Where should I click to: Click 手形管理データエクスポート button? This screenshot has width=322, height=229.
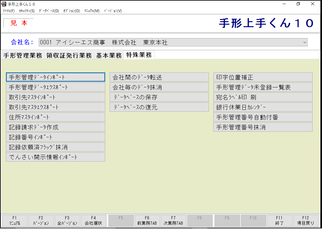point(56,87)
